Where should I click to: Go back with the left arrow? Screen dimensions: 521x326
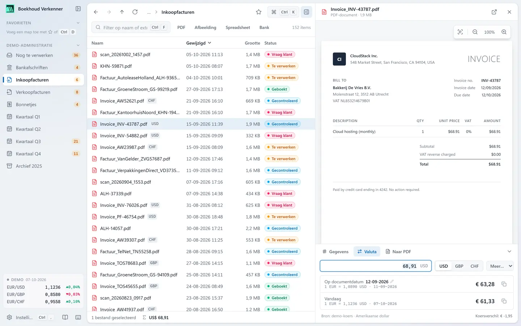pyautogui.click(x=96, y=12)
